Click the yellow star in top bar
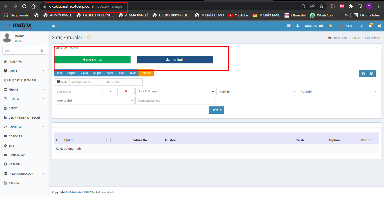The image size is (384, 197). (331, 26)
